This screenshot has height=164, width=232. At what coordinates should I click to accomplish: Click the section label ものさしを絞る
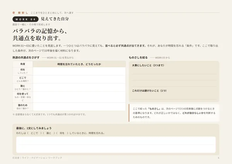click(x=138, y=58)
